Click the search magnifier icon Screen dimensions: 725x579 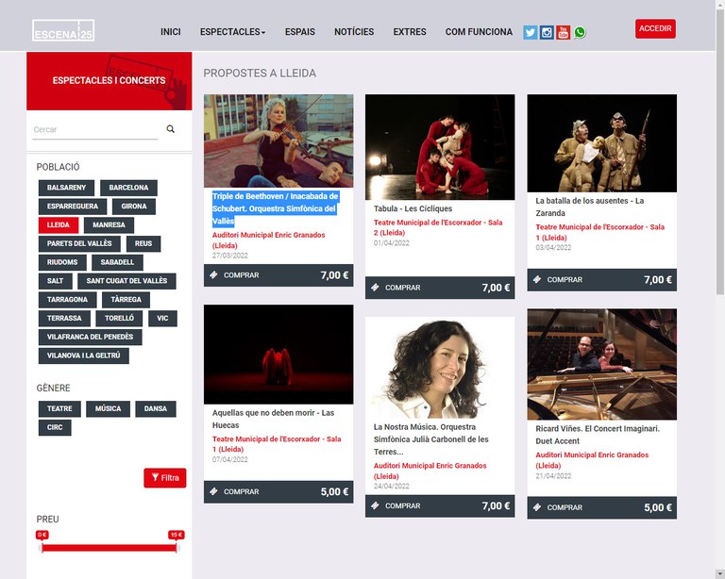171,129
